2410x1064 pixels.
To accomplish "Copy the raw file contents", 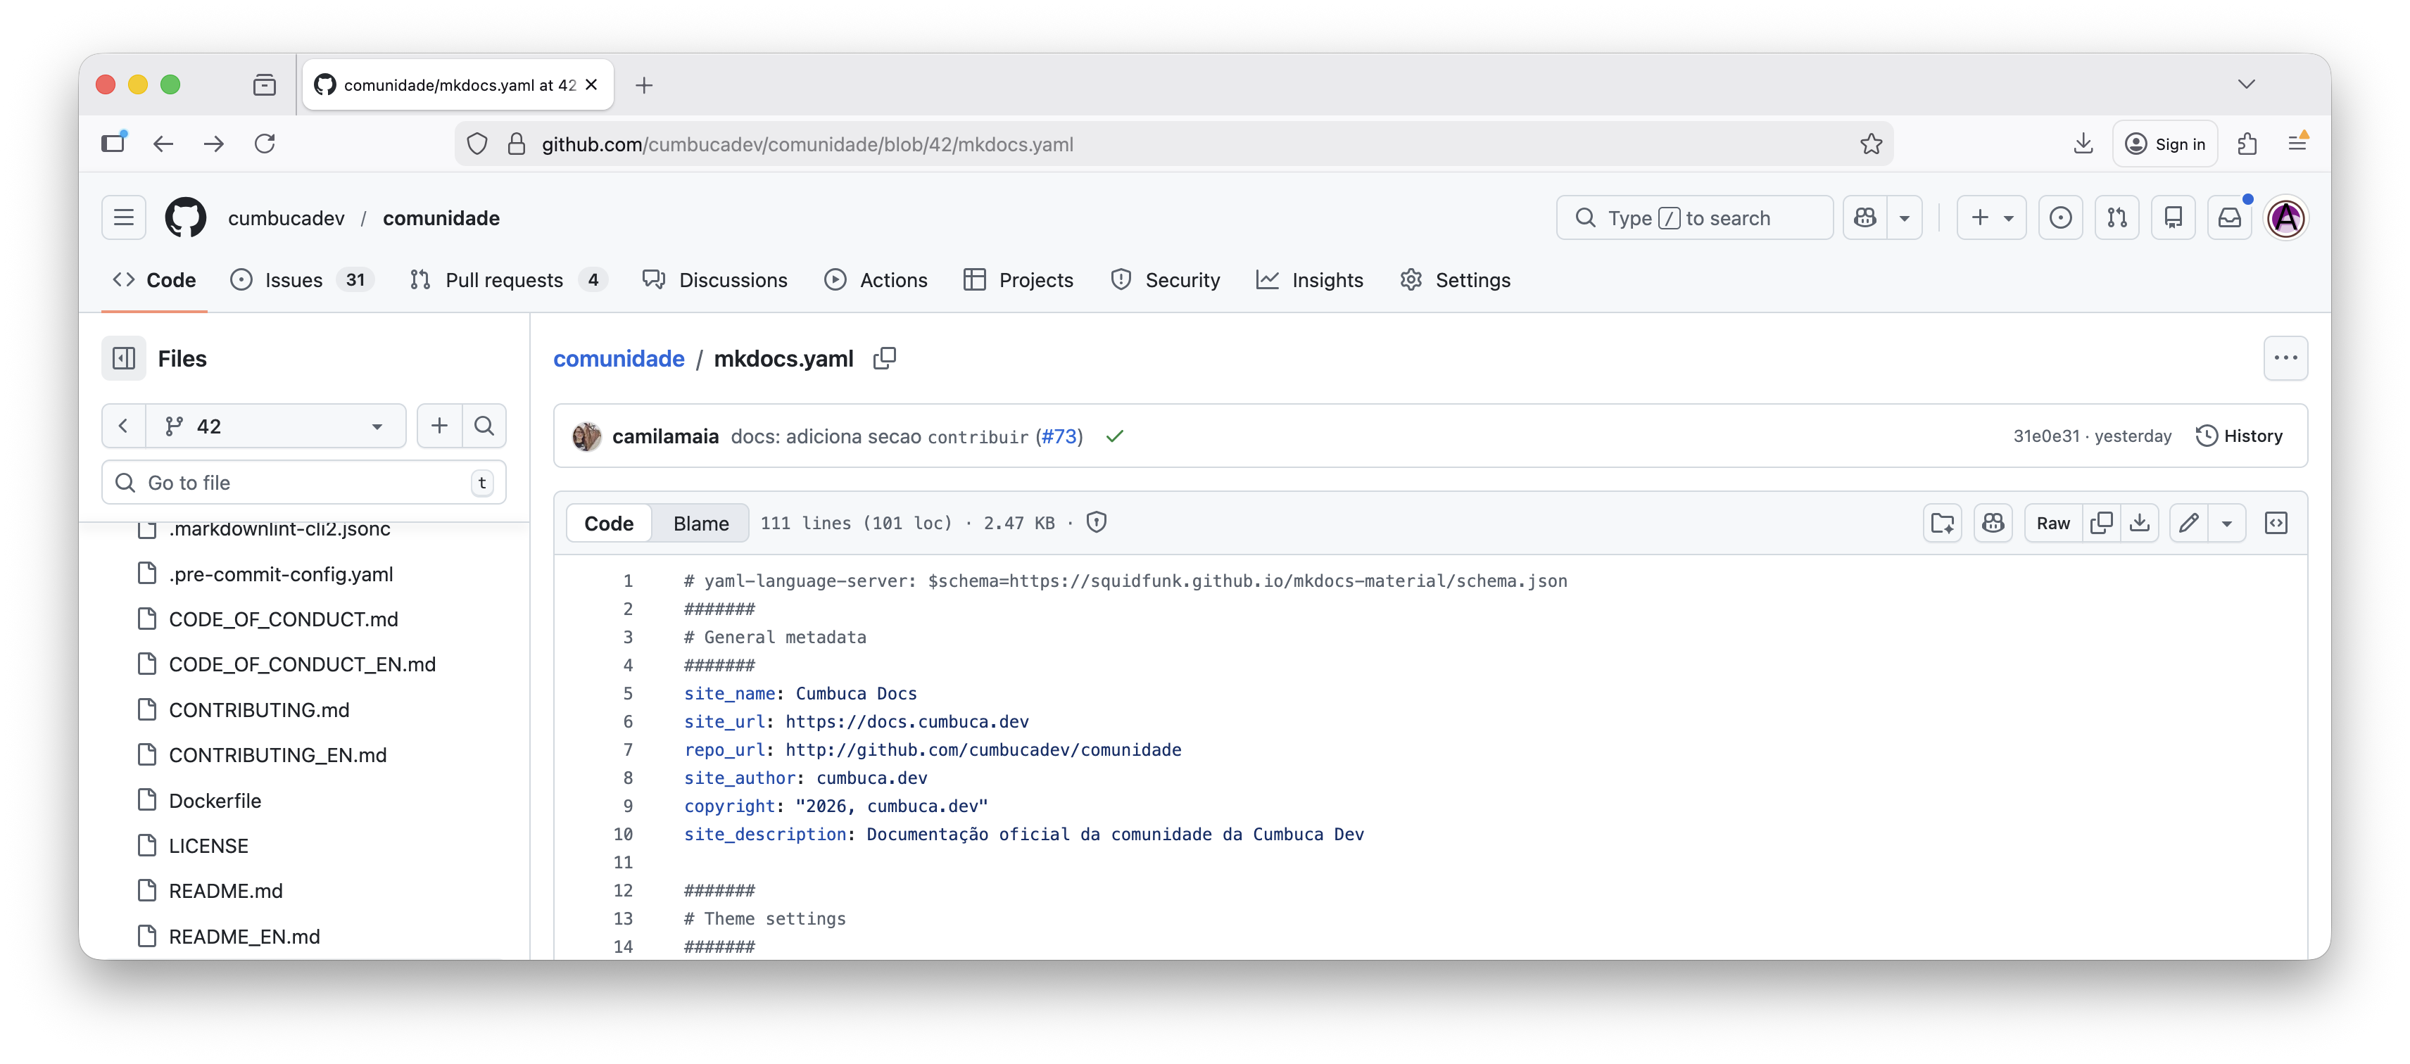I will pyautogui.click(x=2101, y=523).
